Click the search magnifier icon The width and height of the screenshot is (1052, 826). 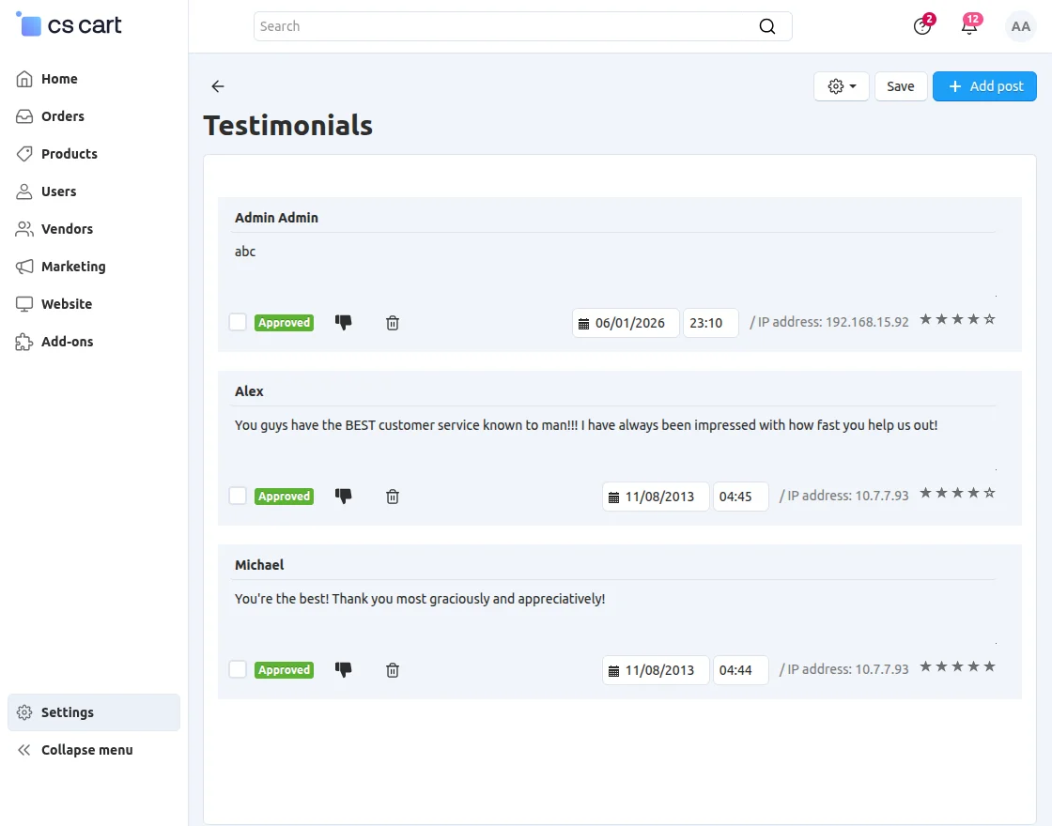tap(766, 26)
